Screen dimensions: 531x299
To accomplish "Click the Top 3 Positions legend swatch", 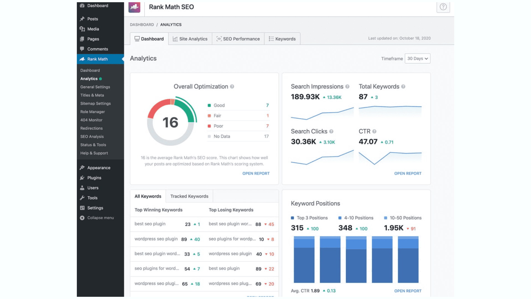I will (292, 218).
